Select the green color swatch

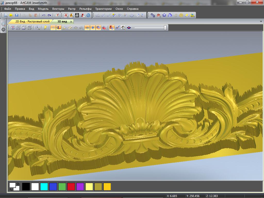click(62, 187)
